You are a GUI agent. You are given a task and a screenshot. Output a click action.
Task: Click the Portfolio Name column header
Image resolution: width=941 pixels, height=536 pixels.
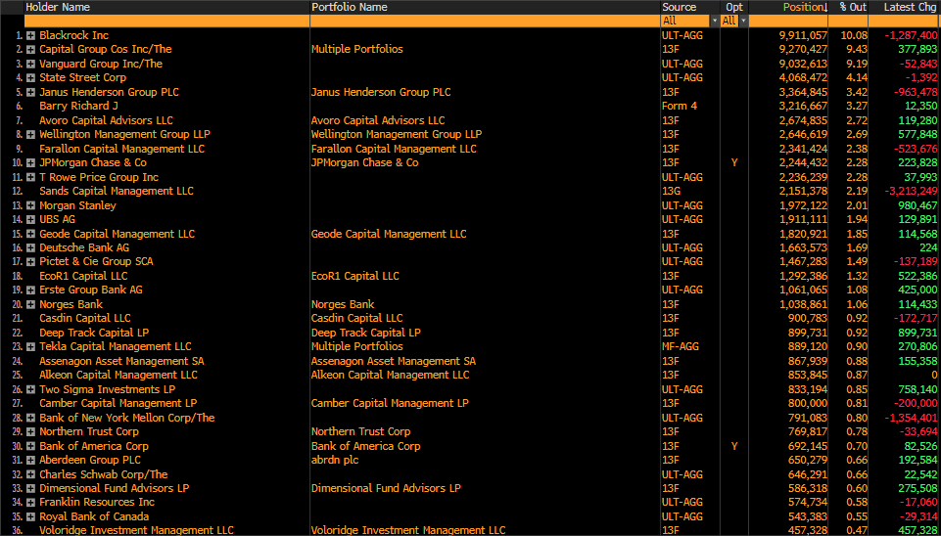(x=350, y=7)
